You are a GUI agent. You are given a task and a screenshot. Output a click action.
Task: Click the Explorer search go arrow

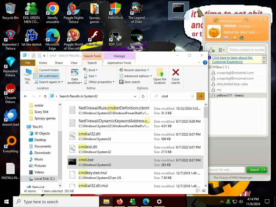pos(201,96)
